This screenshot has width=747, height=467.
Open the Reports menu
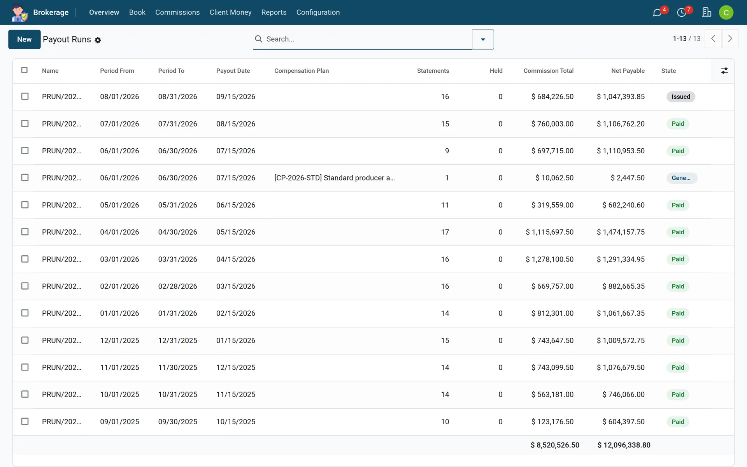[274, 12]
